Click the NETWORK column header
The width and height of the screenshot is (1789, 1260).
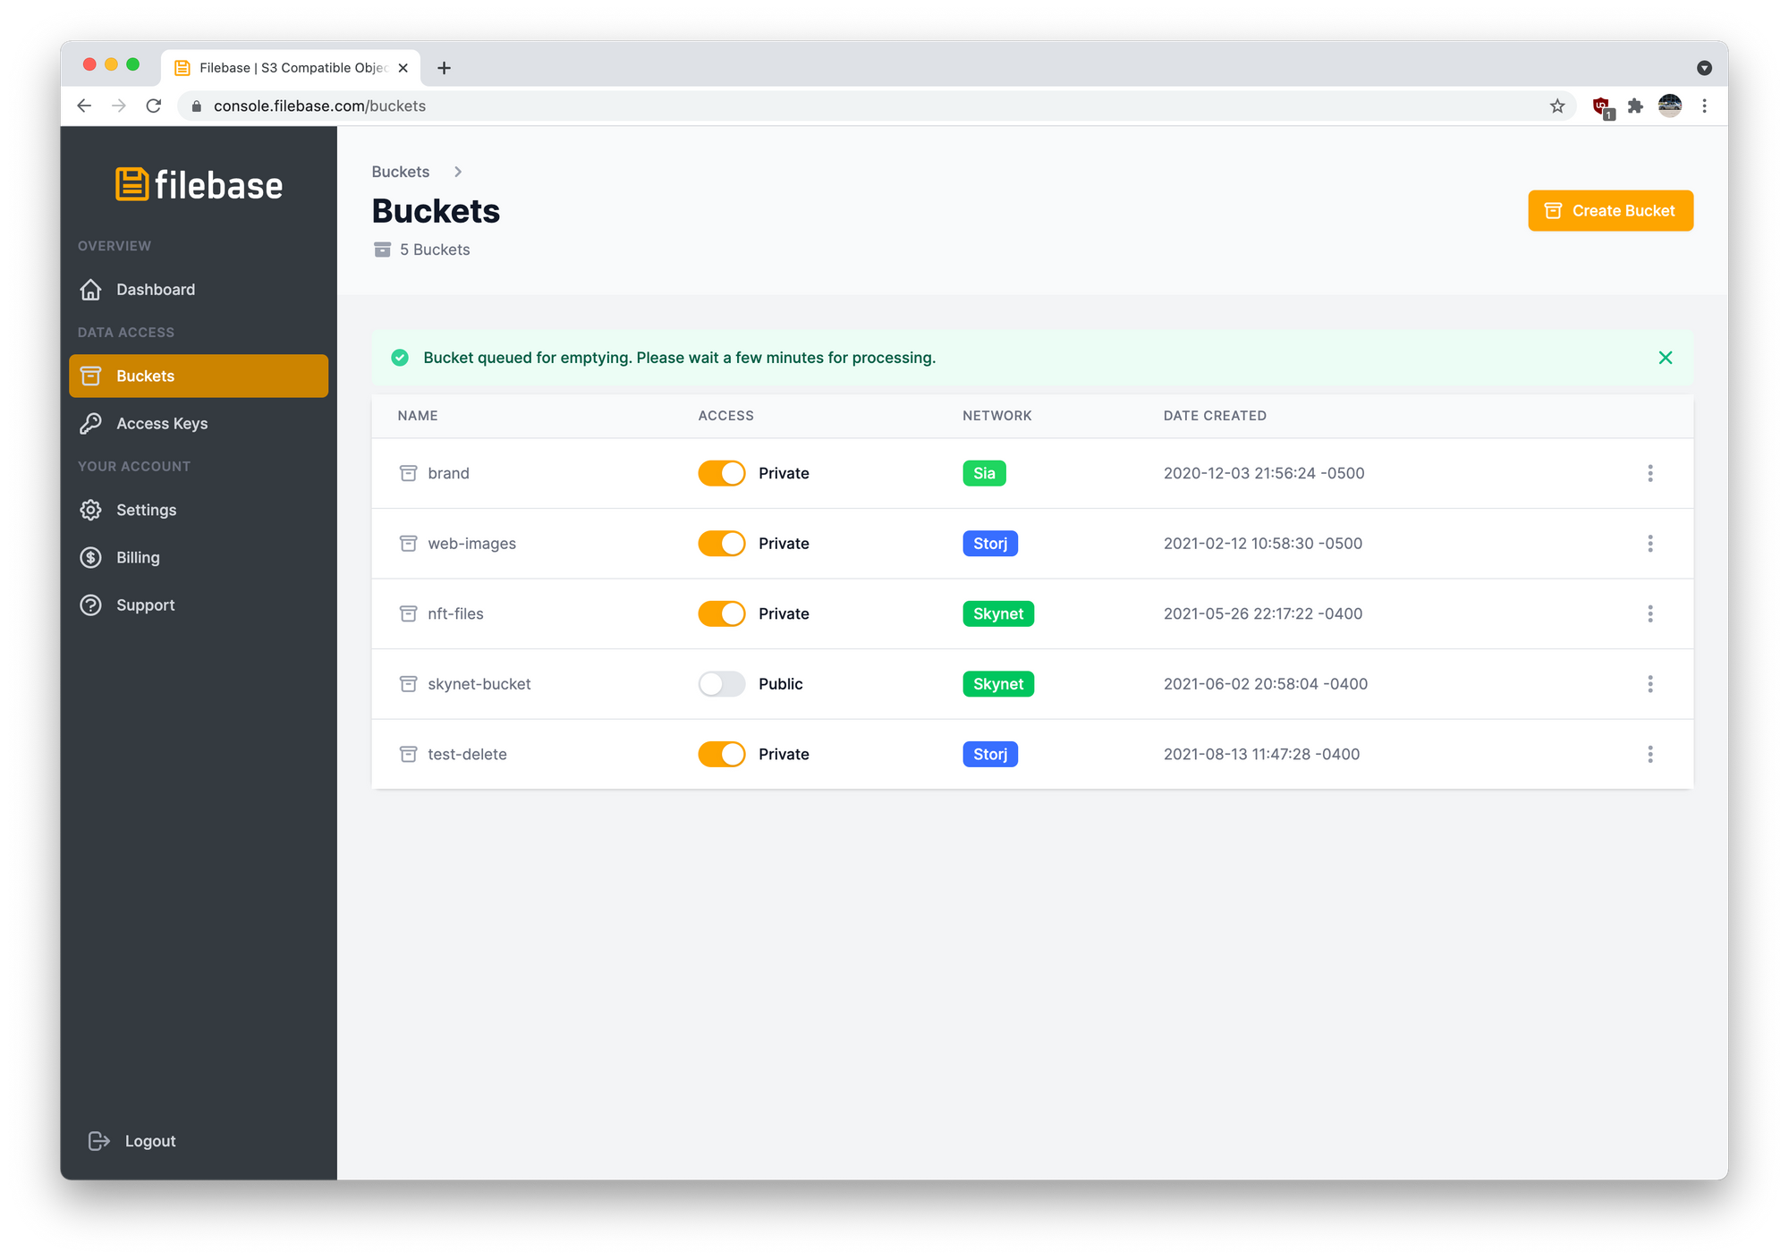(x=996, y=416)
